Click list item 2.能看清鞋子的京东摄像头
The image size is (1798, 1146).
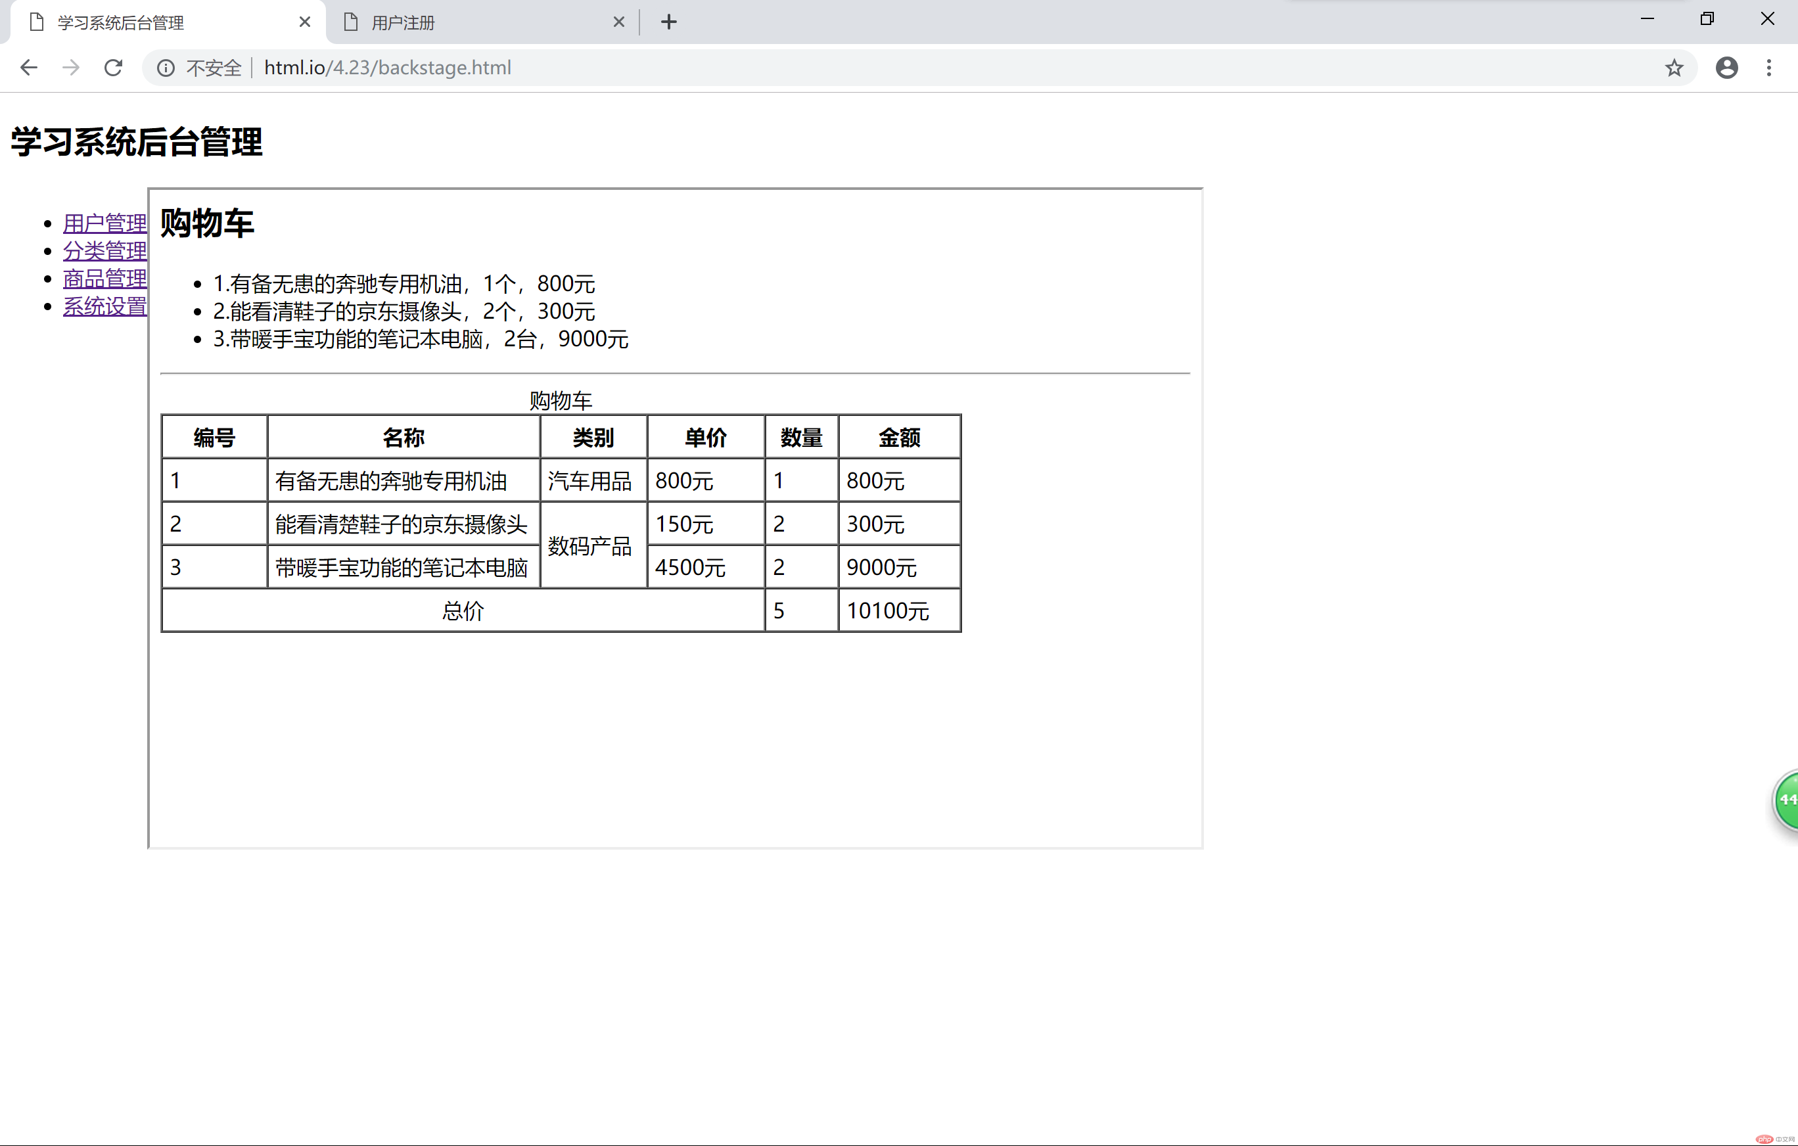click(x=404, y=311)
